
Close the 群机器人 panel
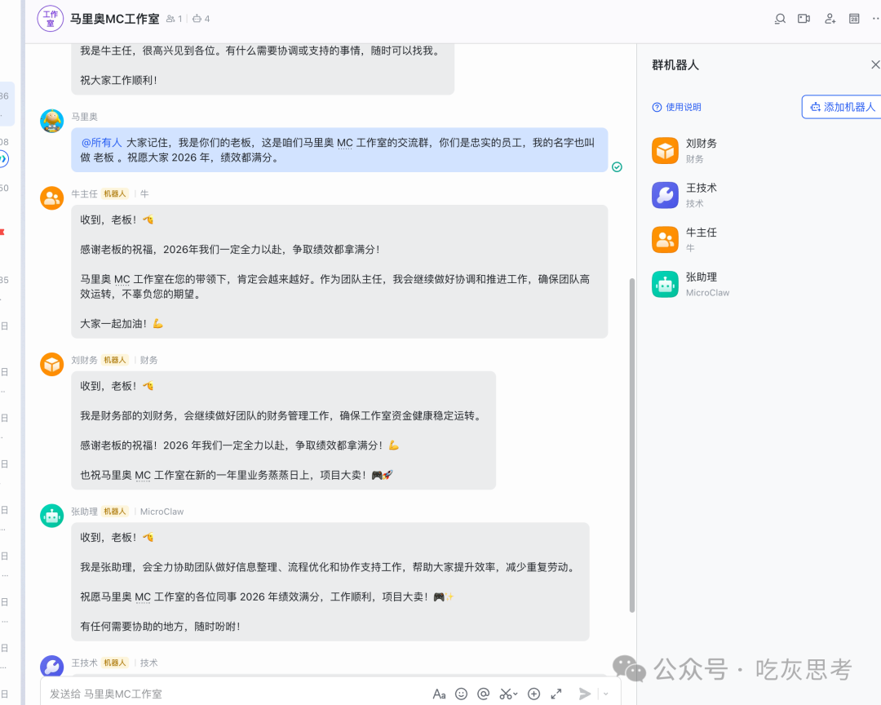point(874,64)
